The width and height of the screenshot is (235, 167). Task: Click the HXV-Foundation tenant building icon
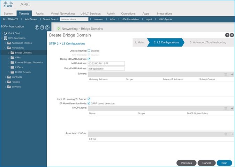pos(6,38)
